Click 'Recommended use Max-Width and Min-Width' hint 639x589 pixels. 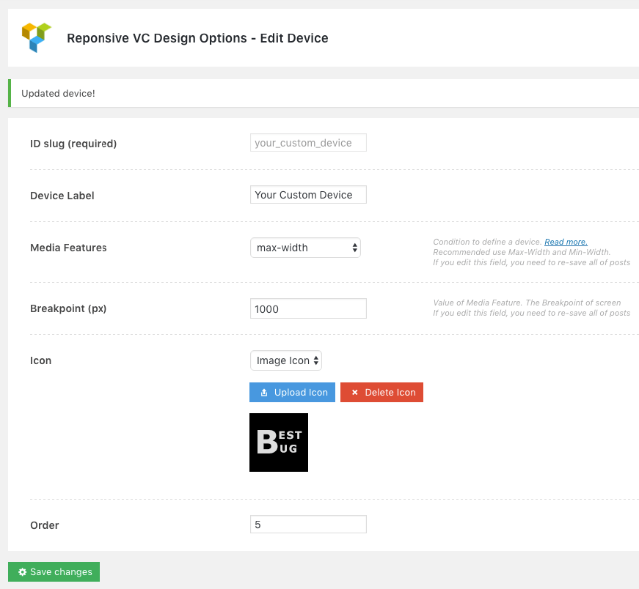pos(522,252)
